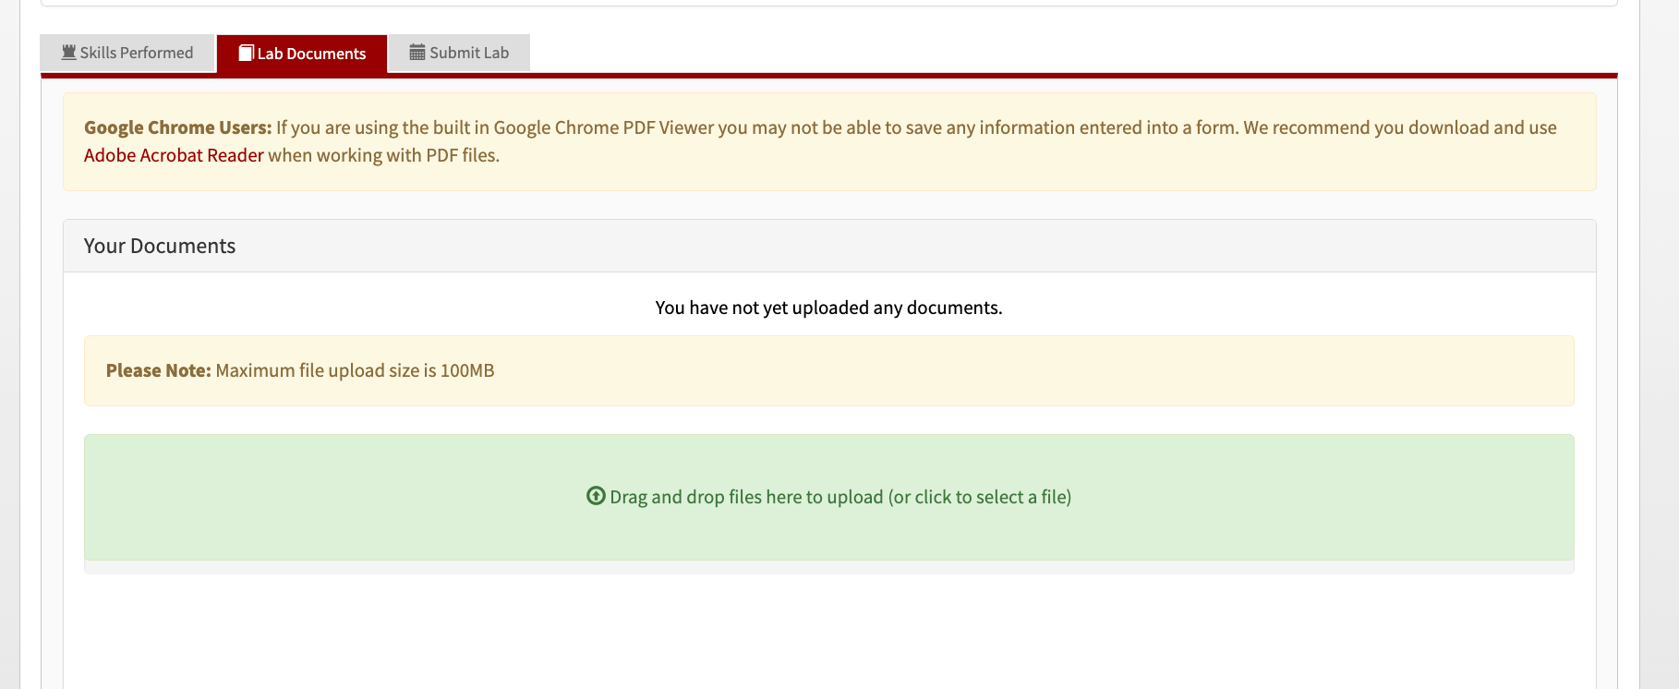
Task: Click the book icon on Lab Documents
Action: click(247, 53)
